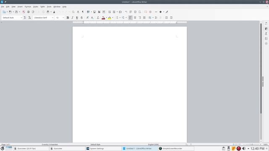Toggle Strikethrough formatting
269x151 pixels.
click(x=82, y=18)
